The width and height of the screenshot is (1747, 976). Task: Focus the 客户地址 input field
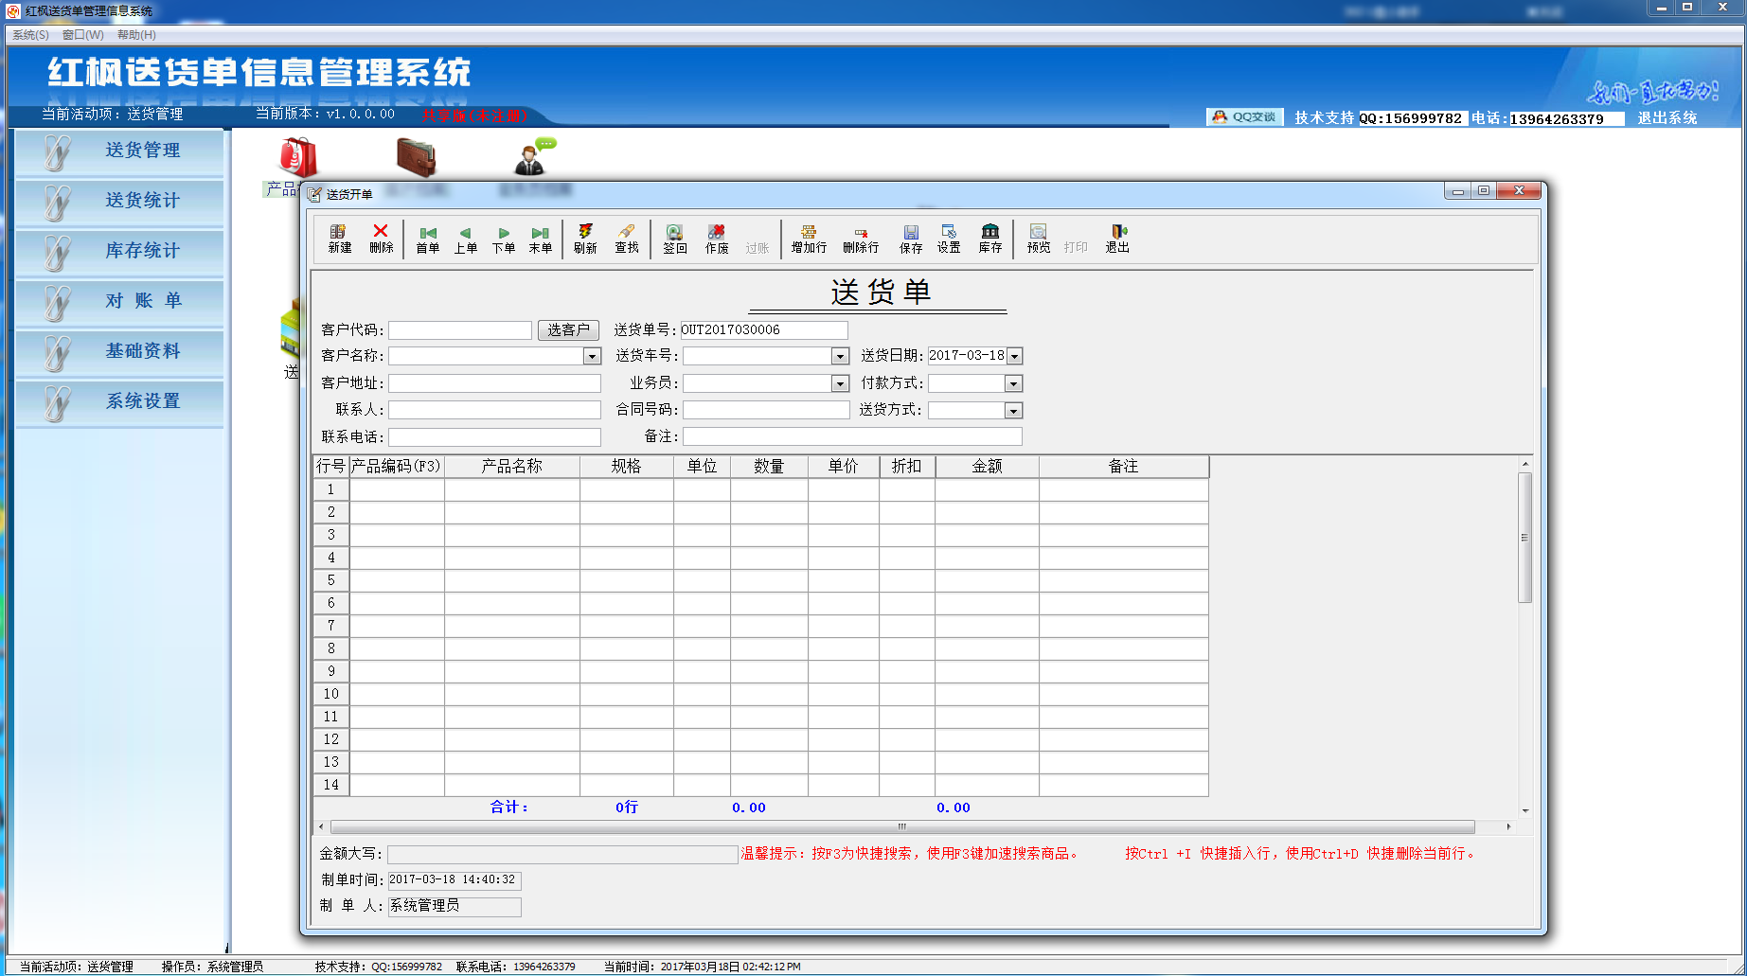point(494,383)
